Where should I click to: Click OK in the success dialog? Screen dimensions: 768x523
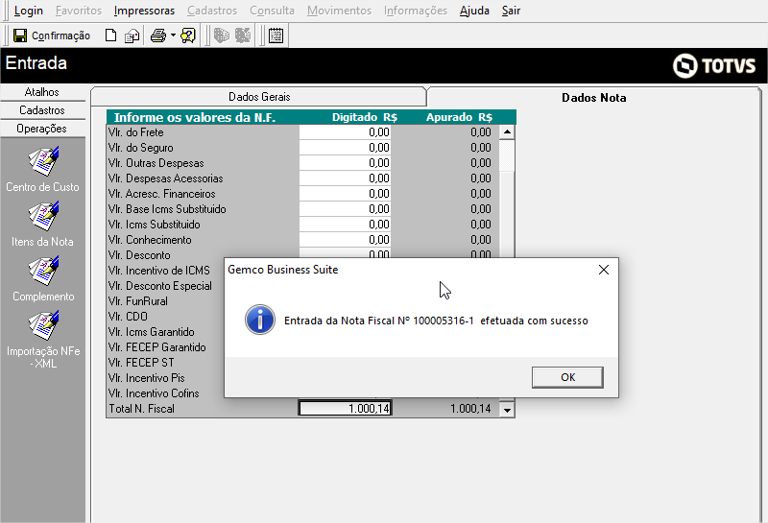[x=567, y=377]
